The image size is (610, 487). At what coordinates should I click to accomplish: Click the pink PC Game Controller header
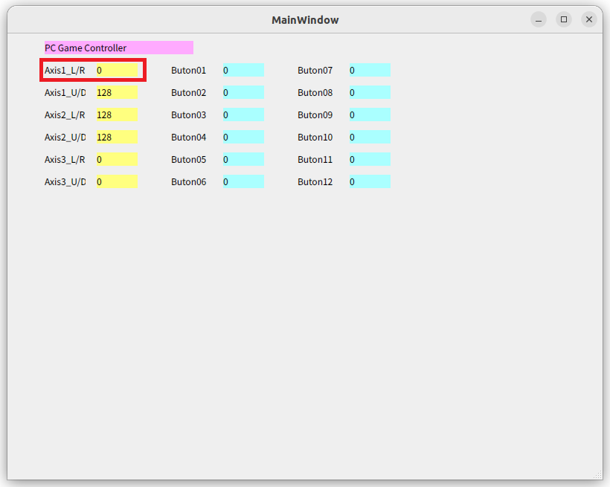(x=118, y=47)
